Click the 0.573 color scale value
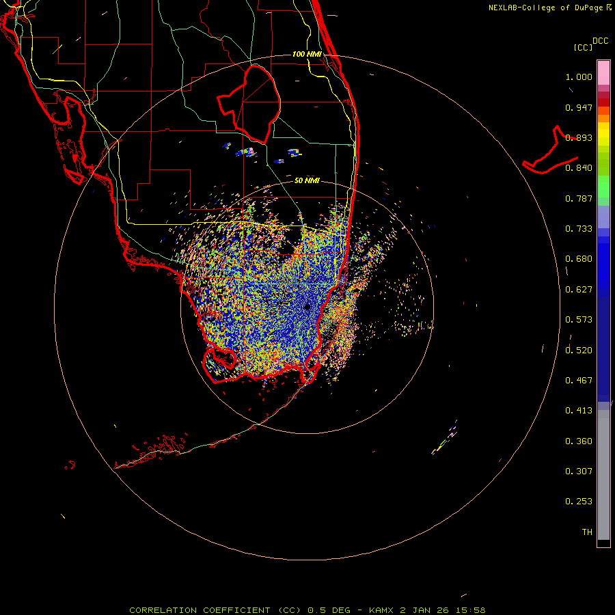The image size is (615, 615). (579, 320)
